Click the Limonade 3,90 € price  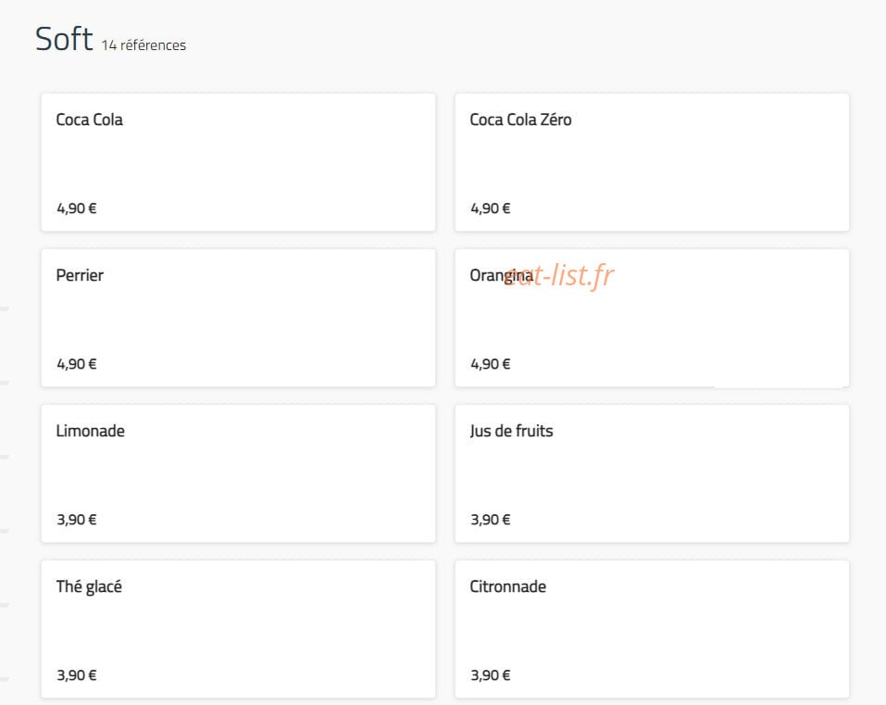coord(76,519)
